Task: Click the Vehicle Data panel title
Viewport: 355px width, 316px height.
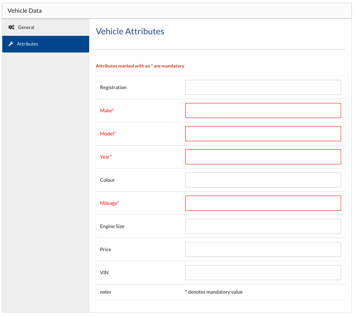Action: coord(25,11)
